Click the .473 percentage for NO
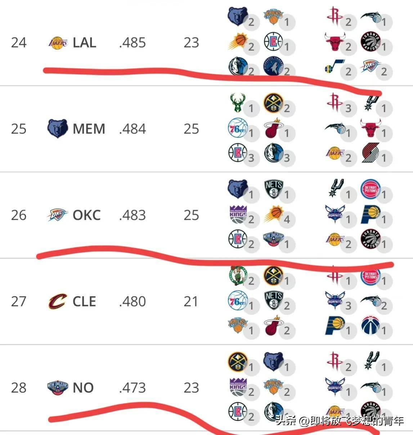 click(x=132, y=388)
